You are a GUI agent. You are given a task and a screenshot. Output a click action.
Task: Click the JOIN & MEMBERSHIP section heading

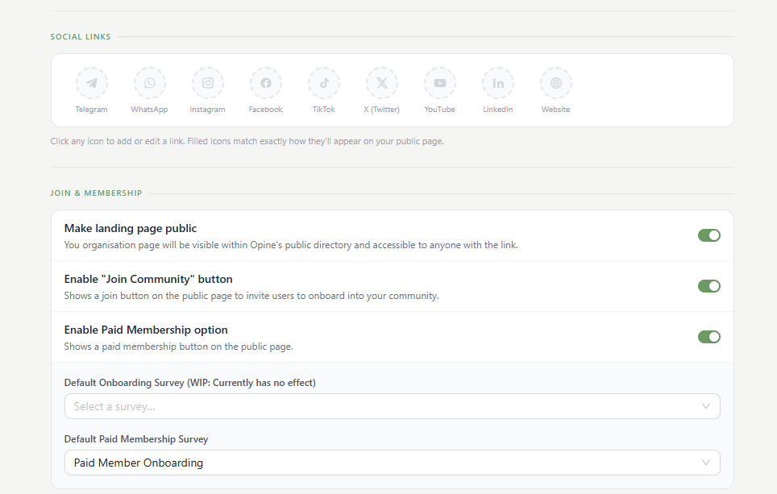(x=96, y=193)
